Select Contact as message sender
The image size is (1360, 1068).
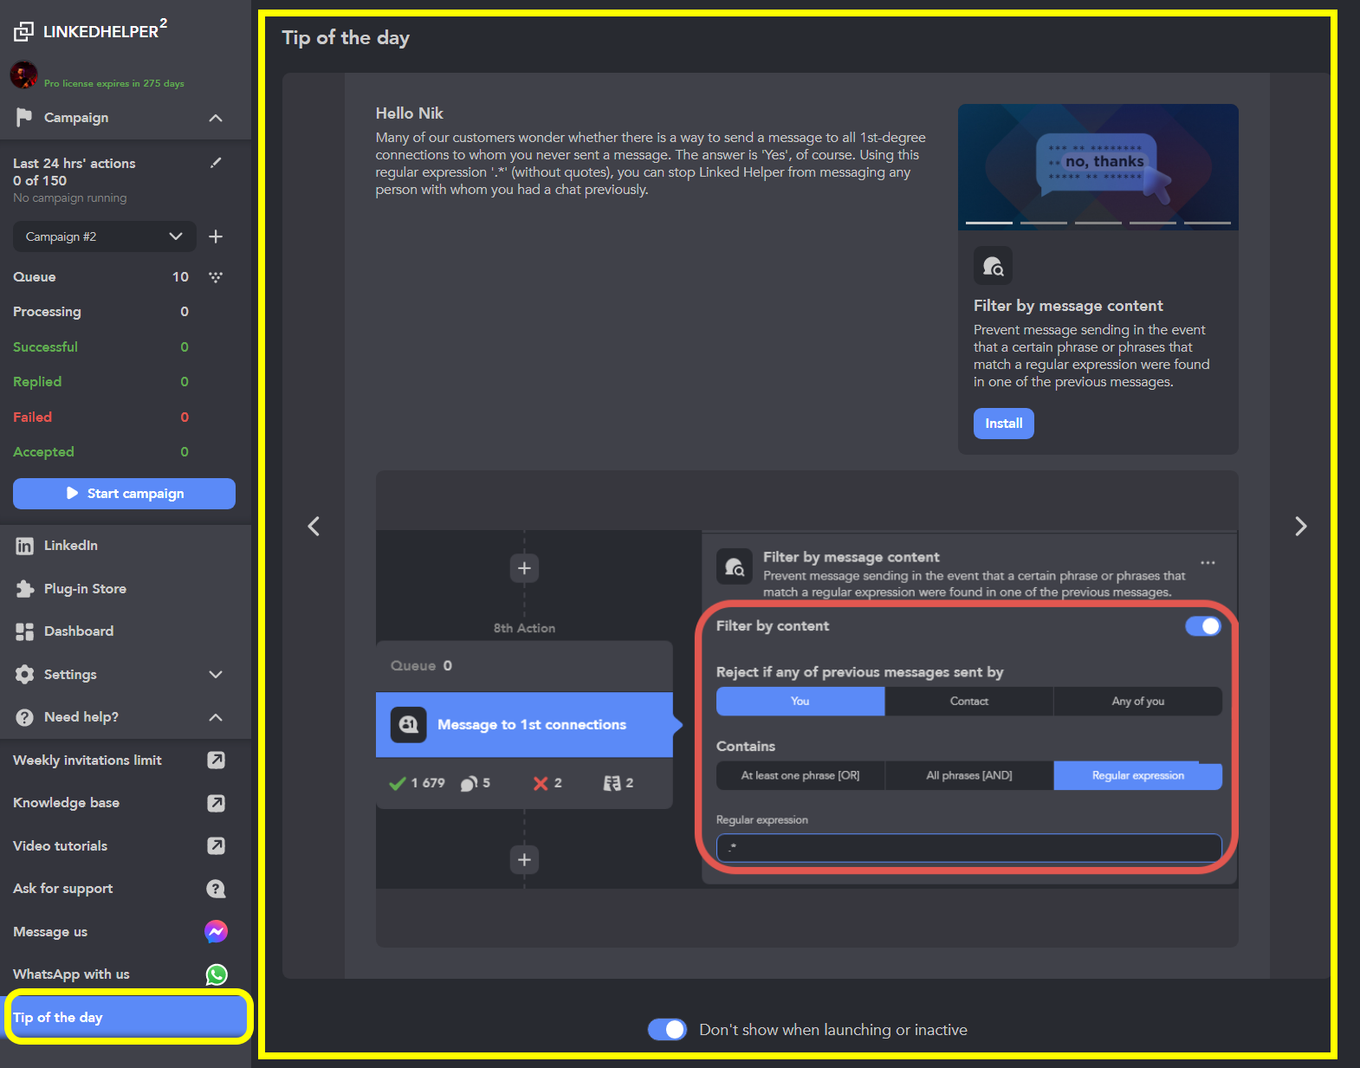[969, 702]
